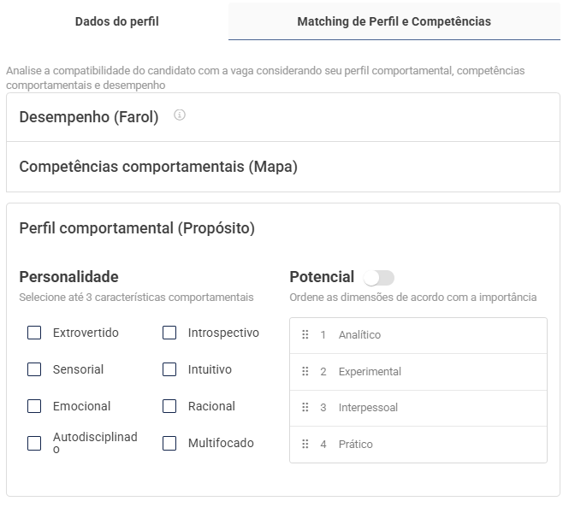Open Matching de Perfil e Competências tab
The image size is (569, 507).
(394, 21)
